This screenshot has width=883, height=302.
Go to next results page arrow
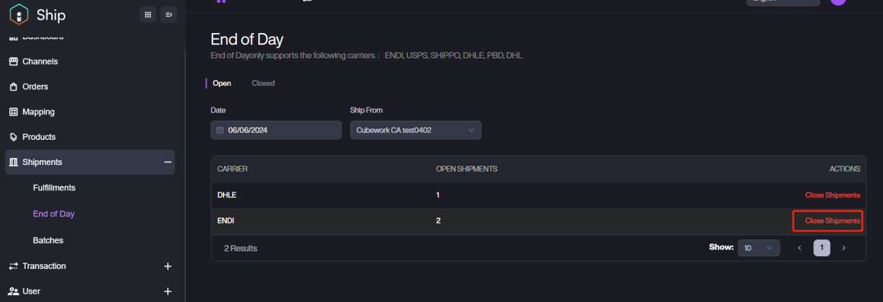pyautogui.click(x=844, y=248)
